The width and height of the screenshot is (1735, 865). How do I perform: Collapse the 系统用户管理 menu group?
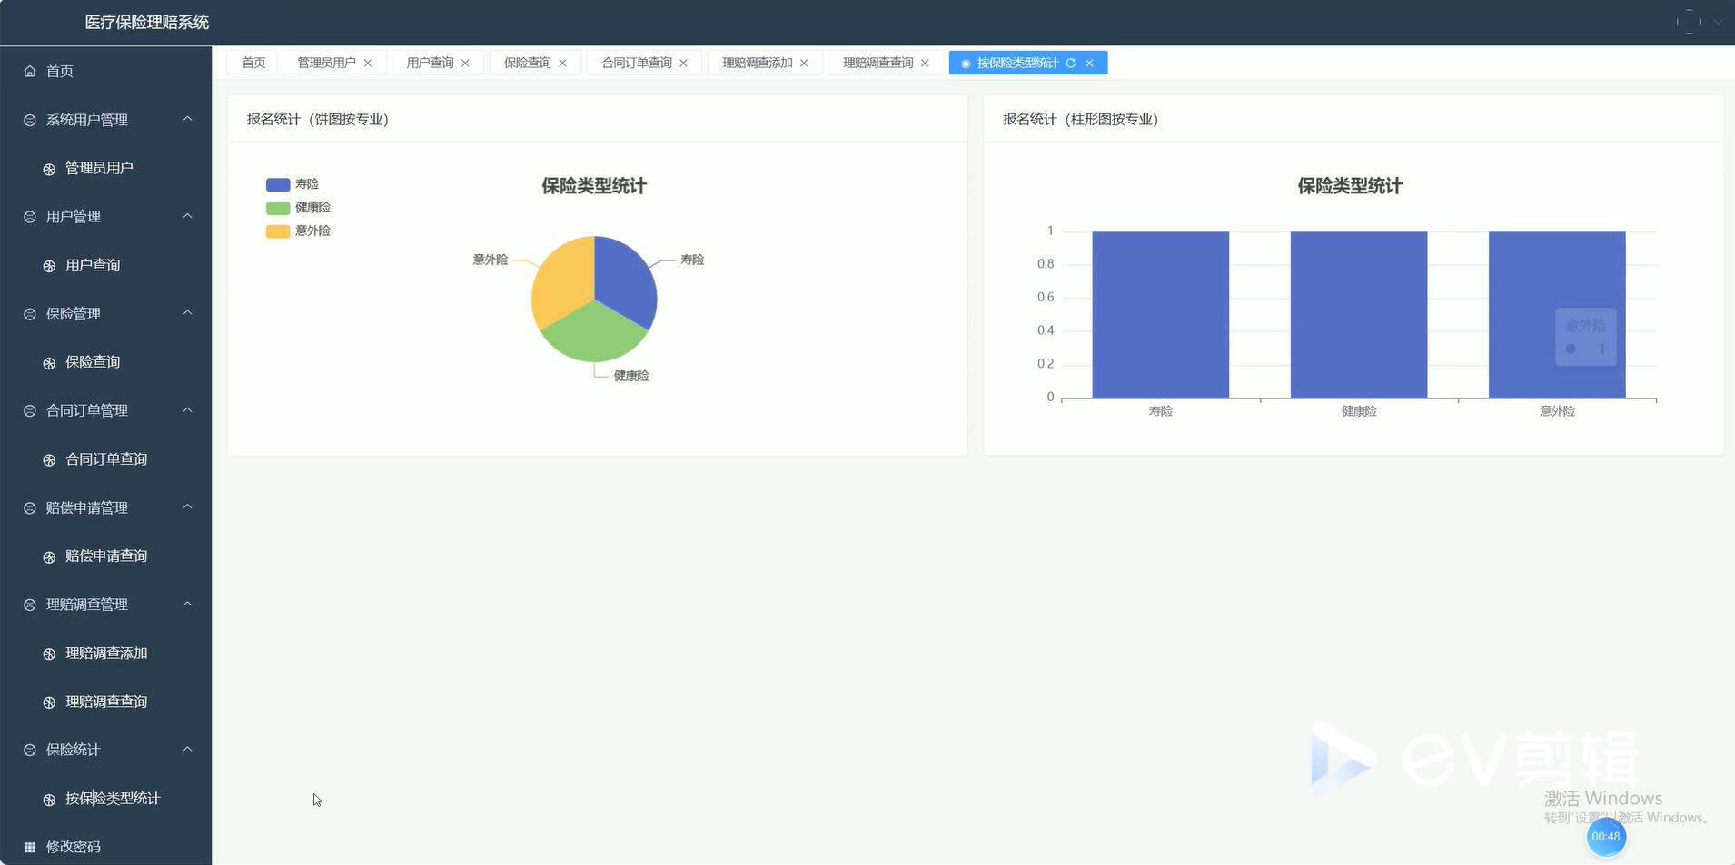187,119
